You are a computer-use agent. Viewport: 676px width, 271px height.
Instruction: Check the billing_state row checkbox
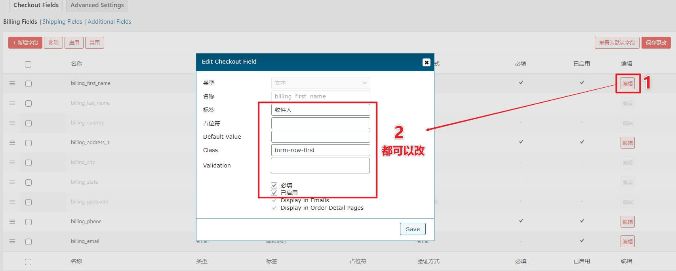click(29, 183)
